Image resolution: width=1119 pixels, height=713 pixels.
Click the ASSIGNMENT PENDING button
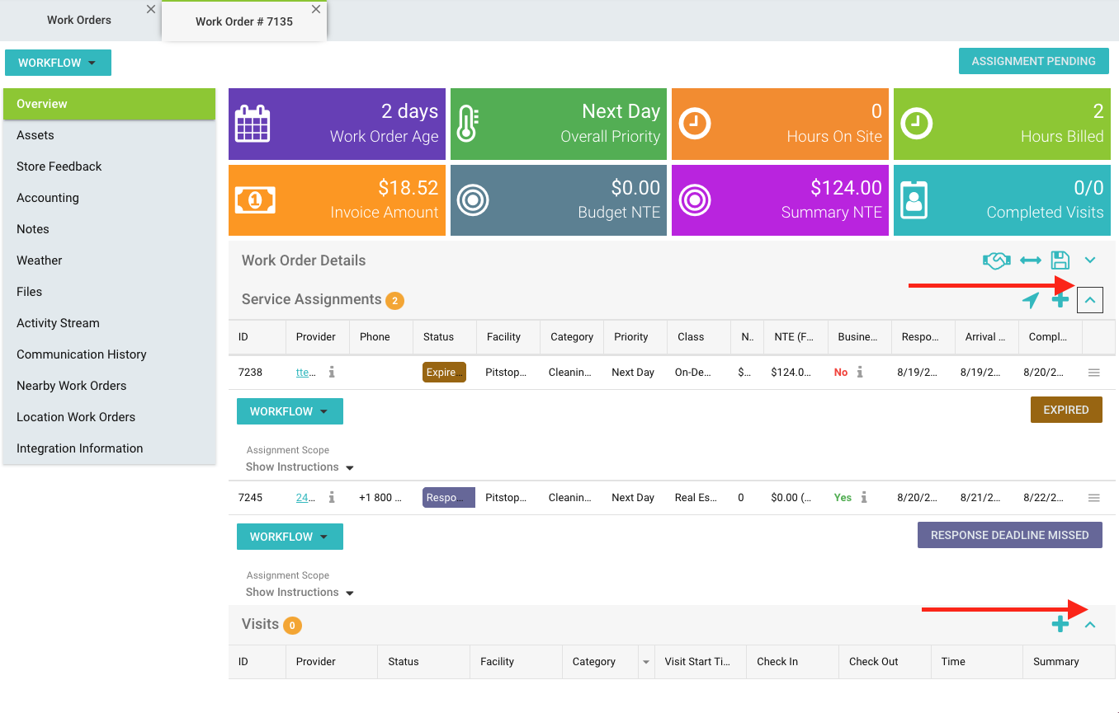click(x=1033, y=61)
